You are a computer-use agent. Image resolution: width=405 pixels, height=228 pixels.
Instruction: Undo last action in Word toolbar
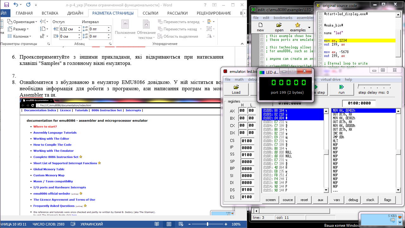tap(16, 5)
